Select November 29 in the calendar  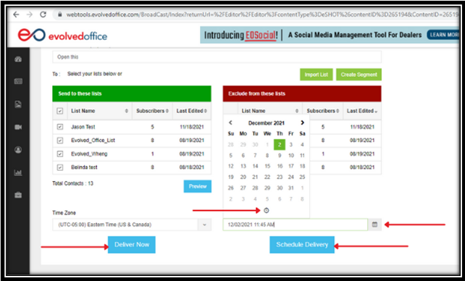(x=243, y=145)
